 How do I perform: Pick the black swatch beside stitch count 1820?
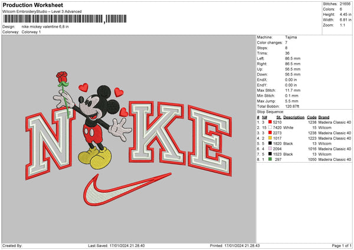click(270, 143)
